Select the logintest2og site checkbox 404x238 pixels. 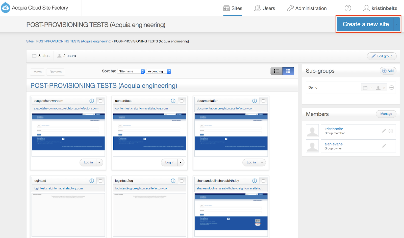coord(182,181)
